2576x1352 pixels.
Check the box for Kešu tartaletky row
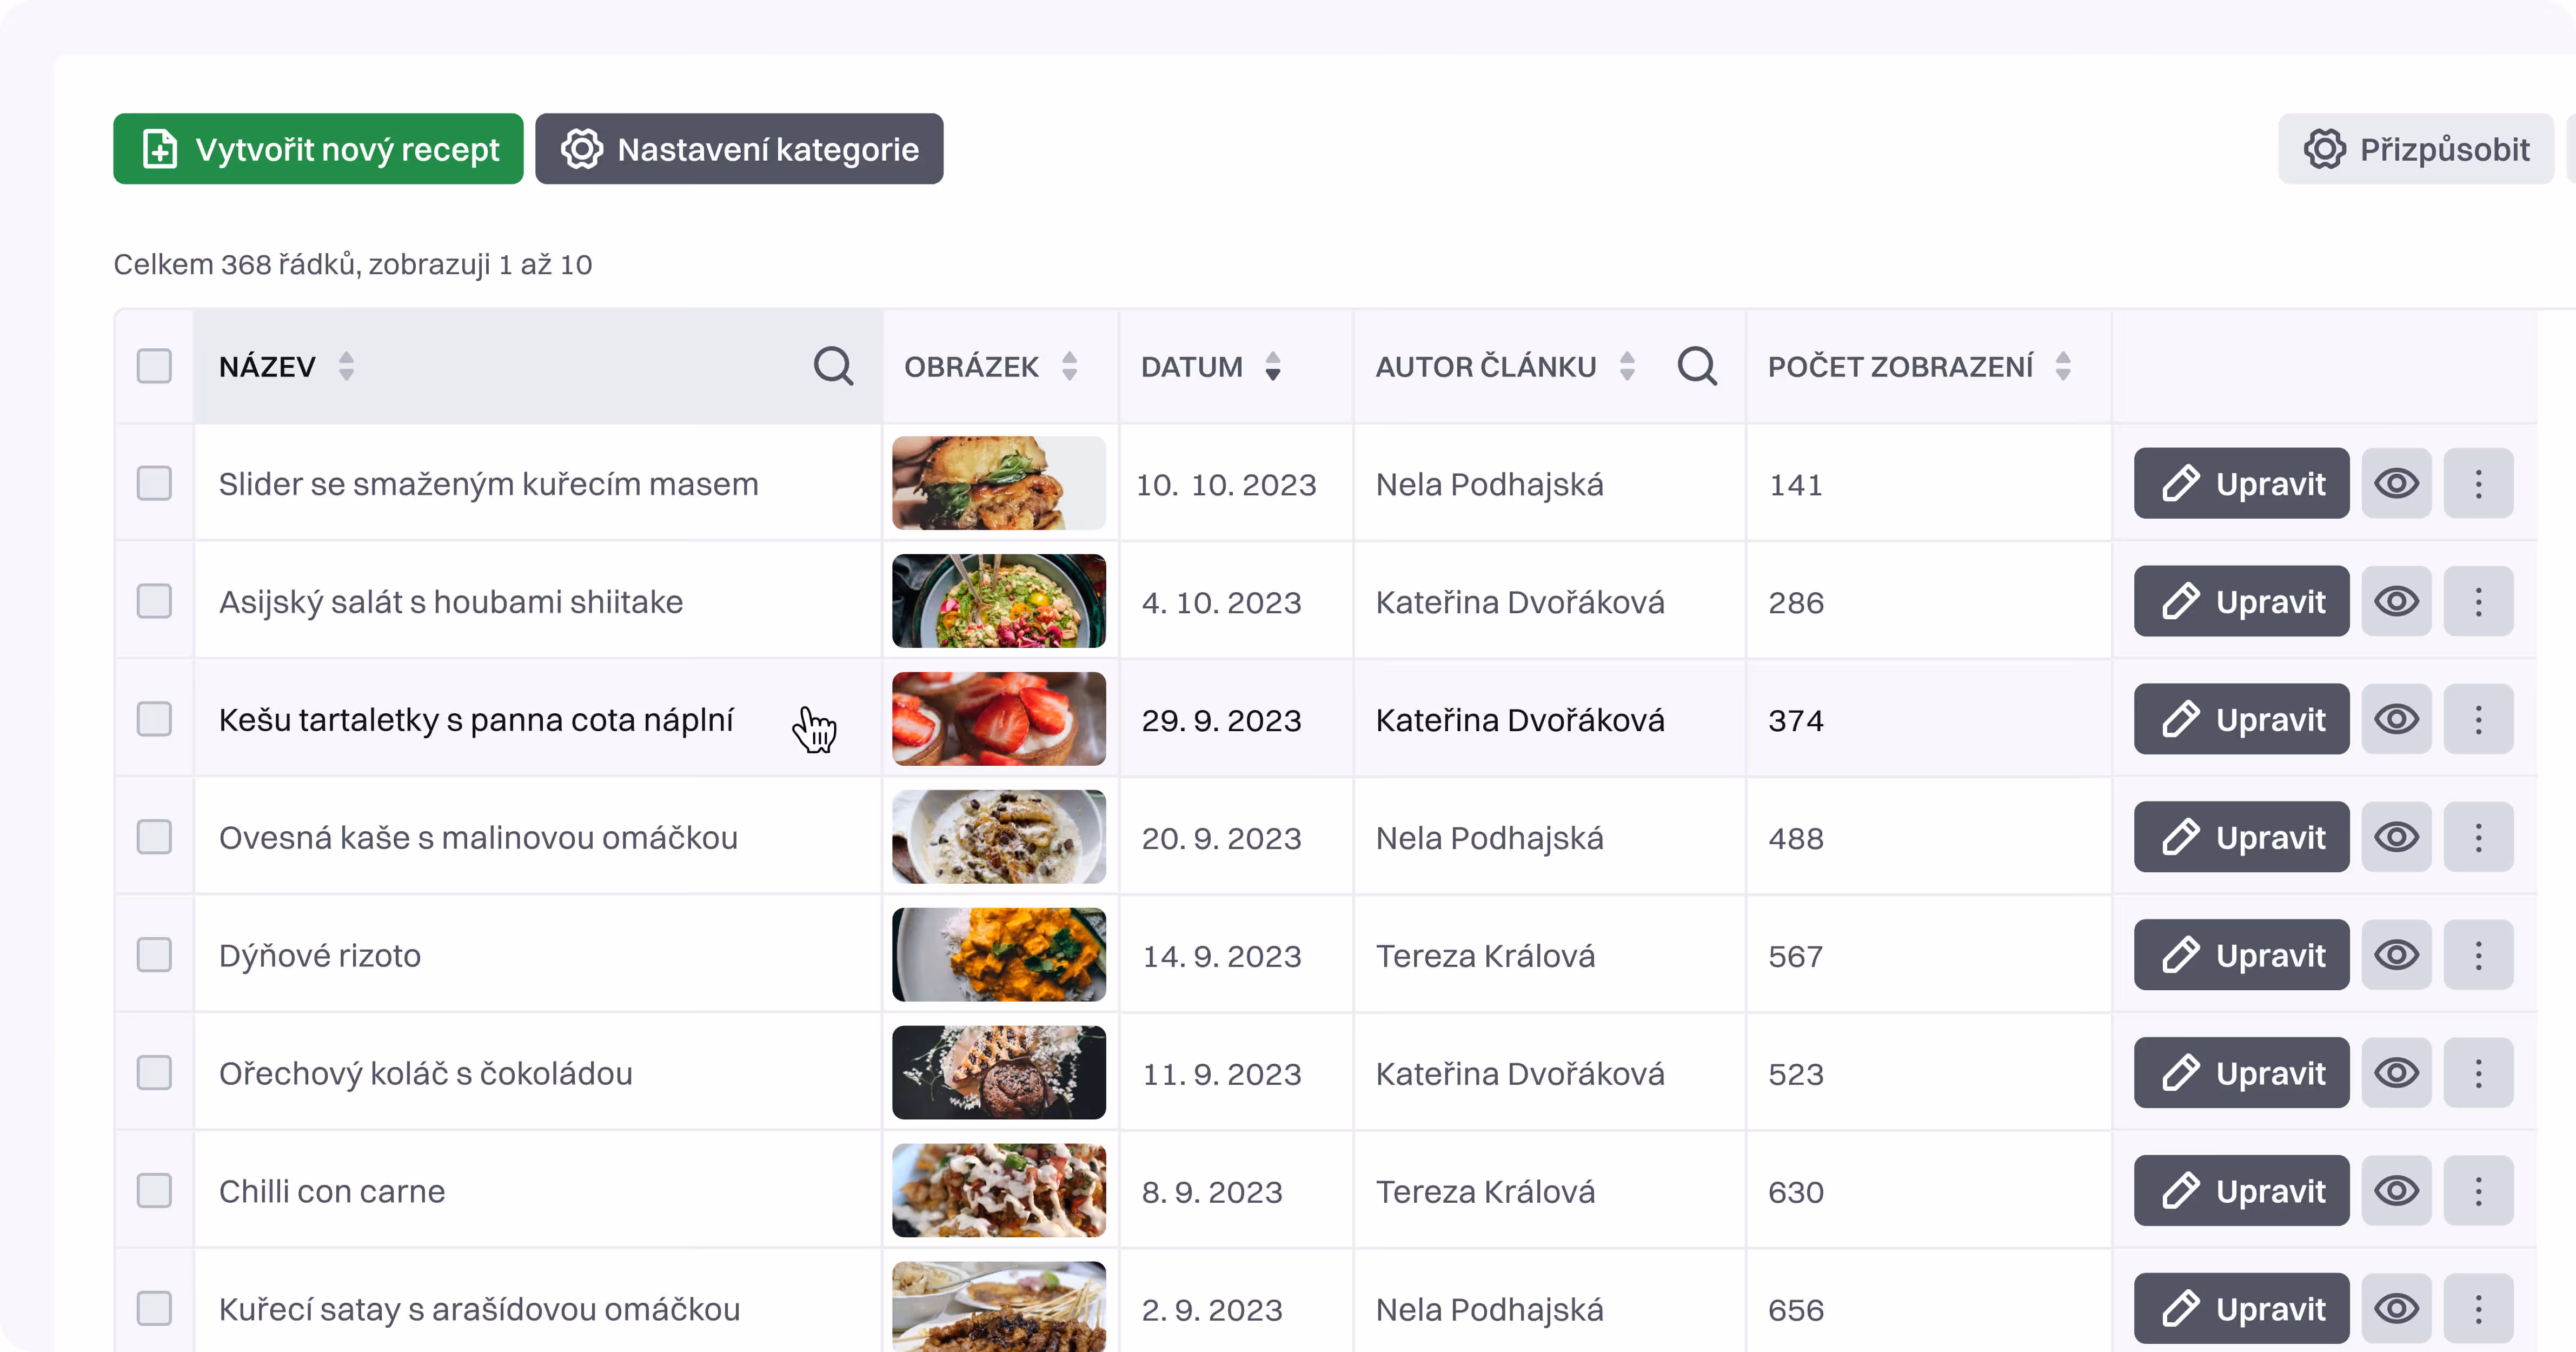154,719
